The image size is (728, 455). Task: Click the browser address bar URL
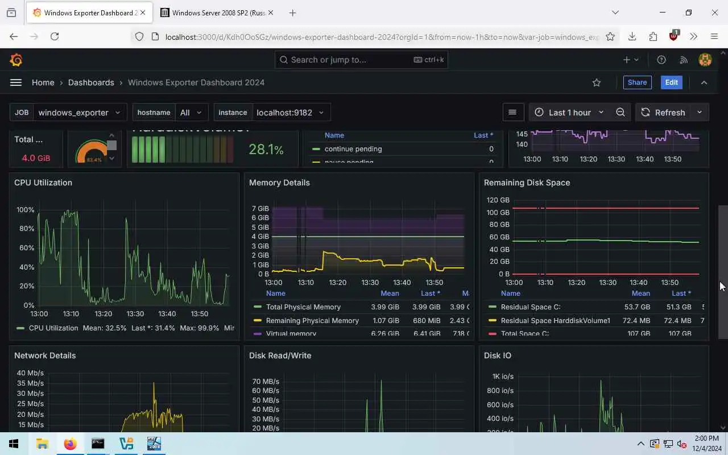click(x=382, y=36)
